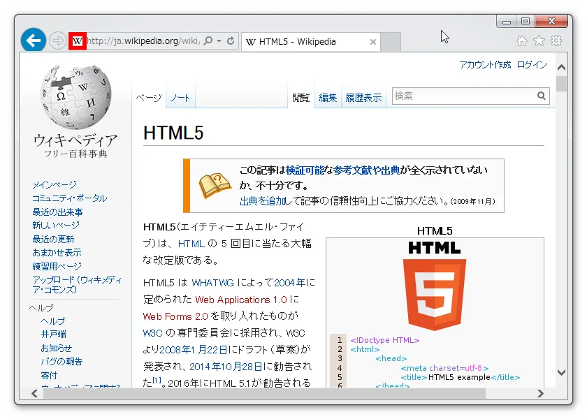Click the address bar URL field
The width and height of the screenshot is (587, 419).
coord(144,41)
